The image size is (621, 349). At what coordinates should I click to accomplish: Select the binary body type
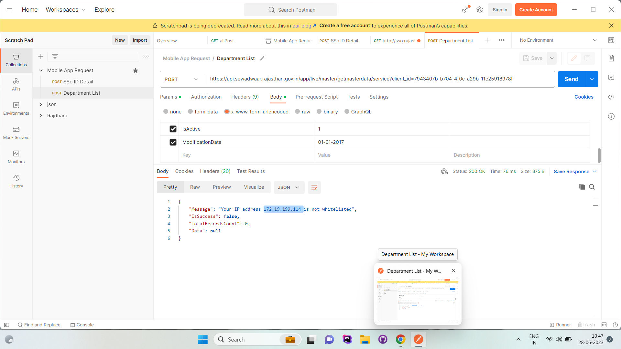319,111
